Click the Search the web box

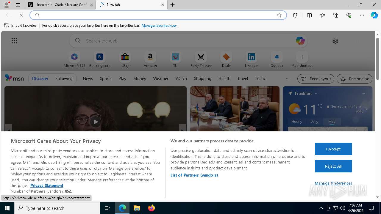(188, 41)
